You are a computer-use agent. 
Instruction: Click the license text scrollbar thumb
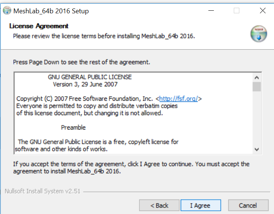click(257, 87)
